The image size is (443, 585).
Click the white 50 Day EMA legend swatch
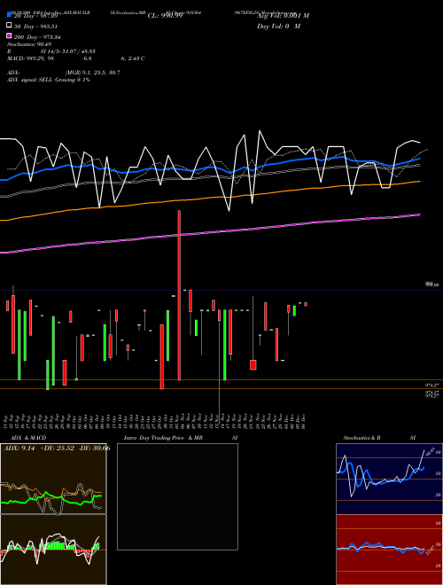pos(9,26)
